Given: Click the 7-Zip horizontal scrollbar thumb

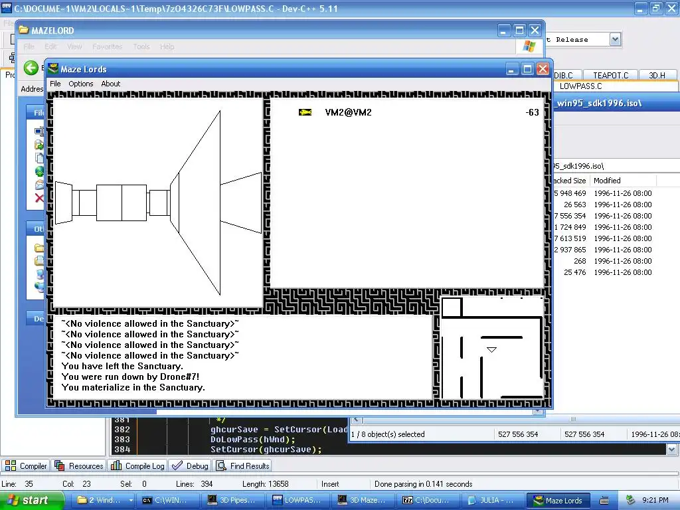Looking at the screenshot, I should coord(572,420).
